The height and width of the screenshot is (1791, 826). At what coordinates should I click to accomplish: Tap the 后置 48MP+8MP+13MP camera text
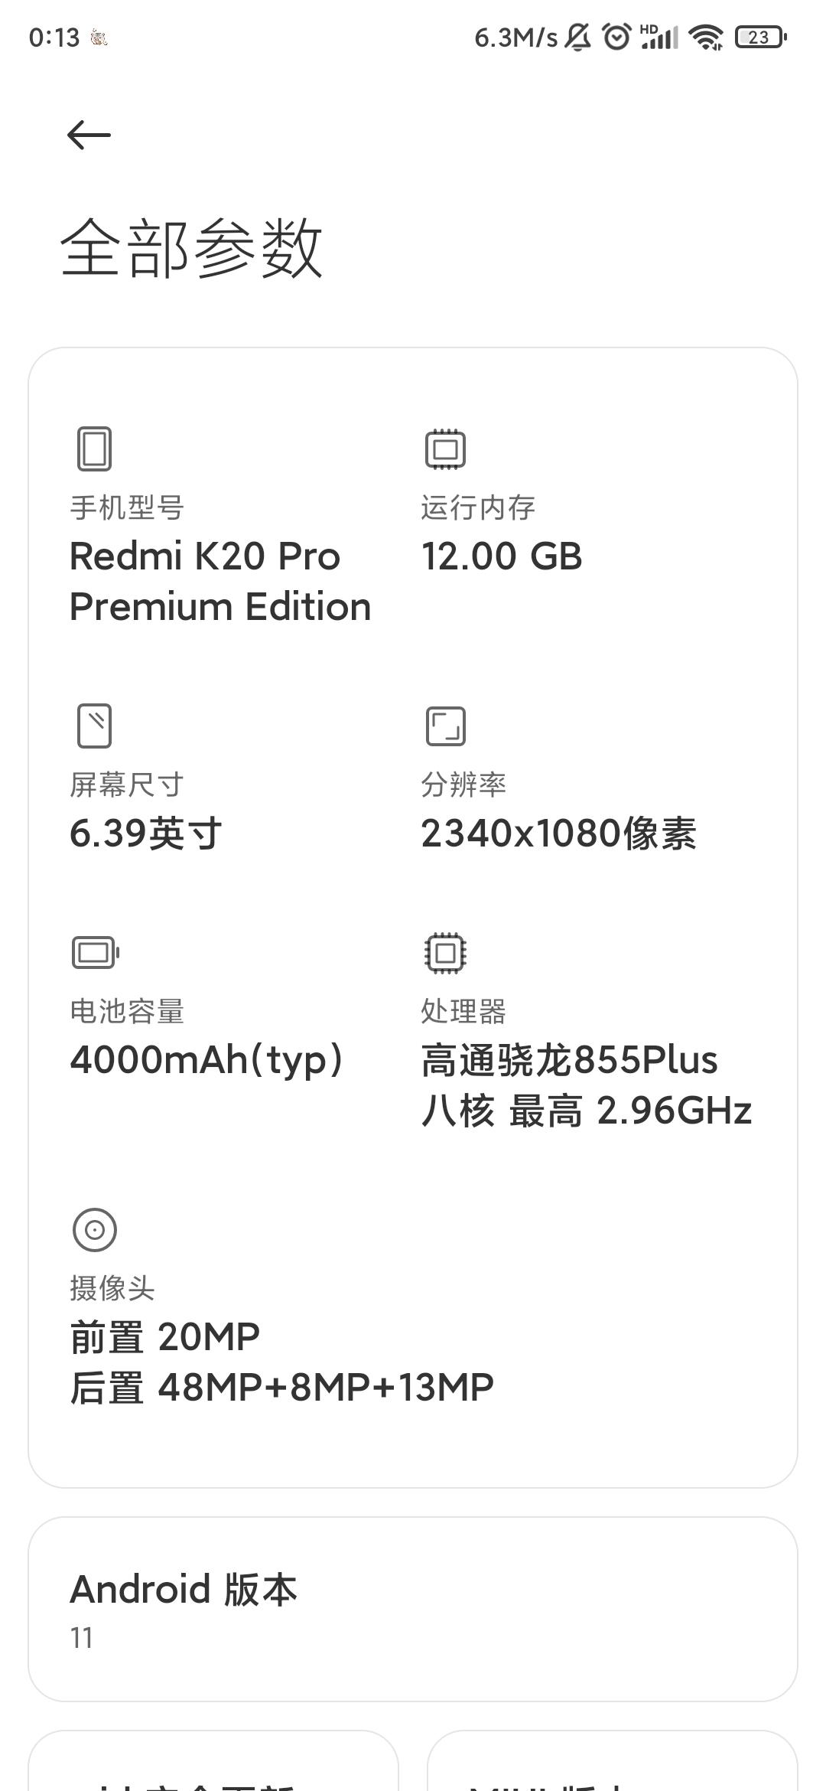click(281, 1387)
